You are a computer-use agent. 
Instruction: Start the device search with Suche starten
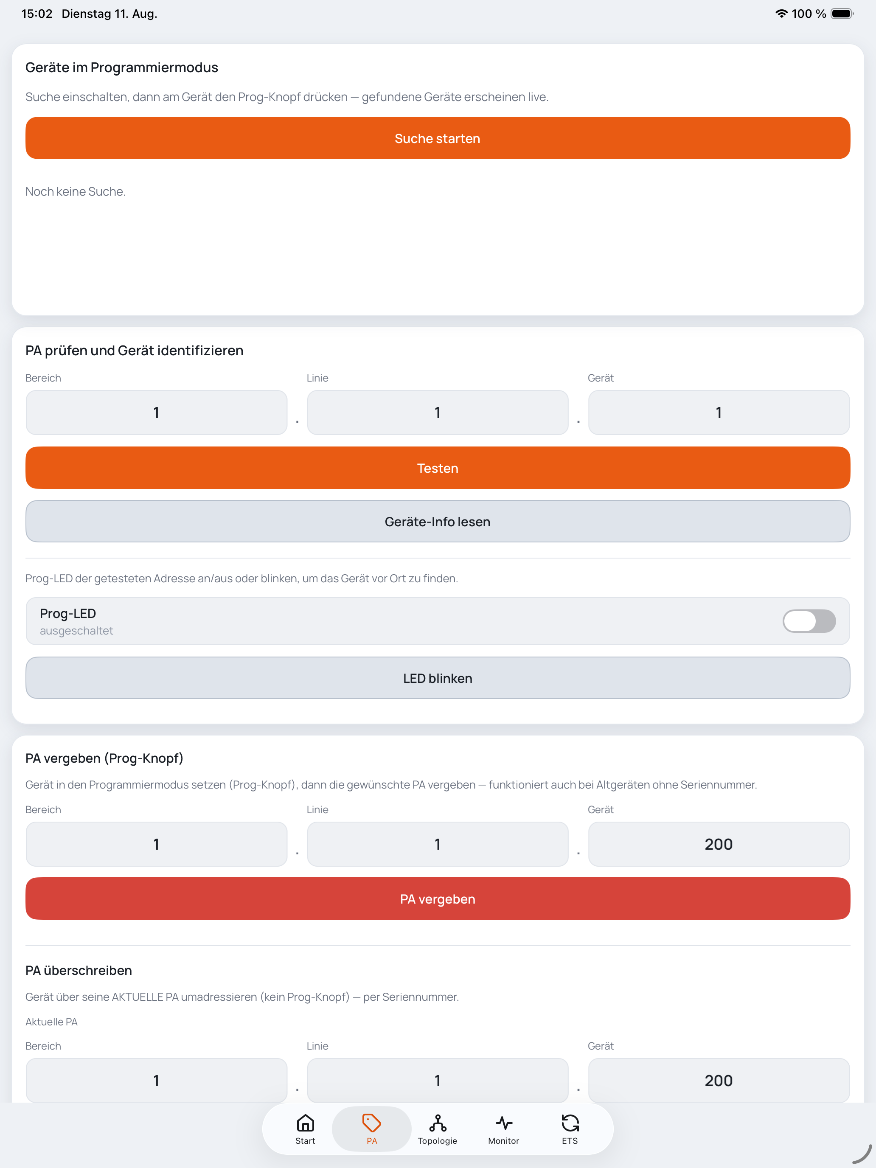point(438,138)
